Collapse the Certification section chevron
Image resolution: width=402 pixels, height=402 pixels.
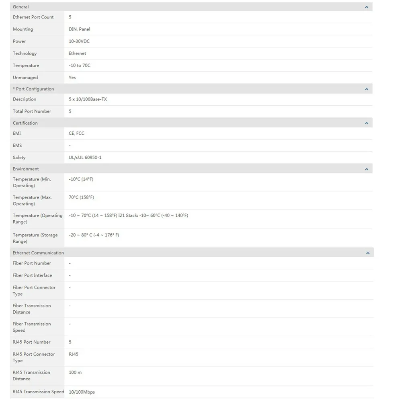pyautogui.click(x=367, y=123)
